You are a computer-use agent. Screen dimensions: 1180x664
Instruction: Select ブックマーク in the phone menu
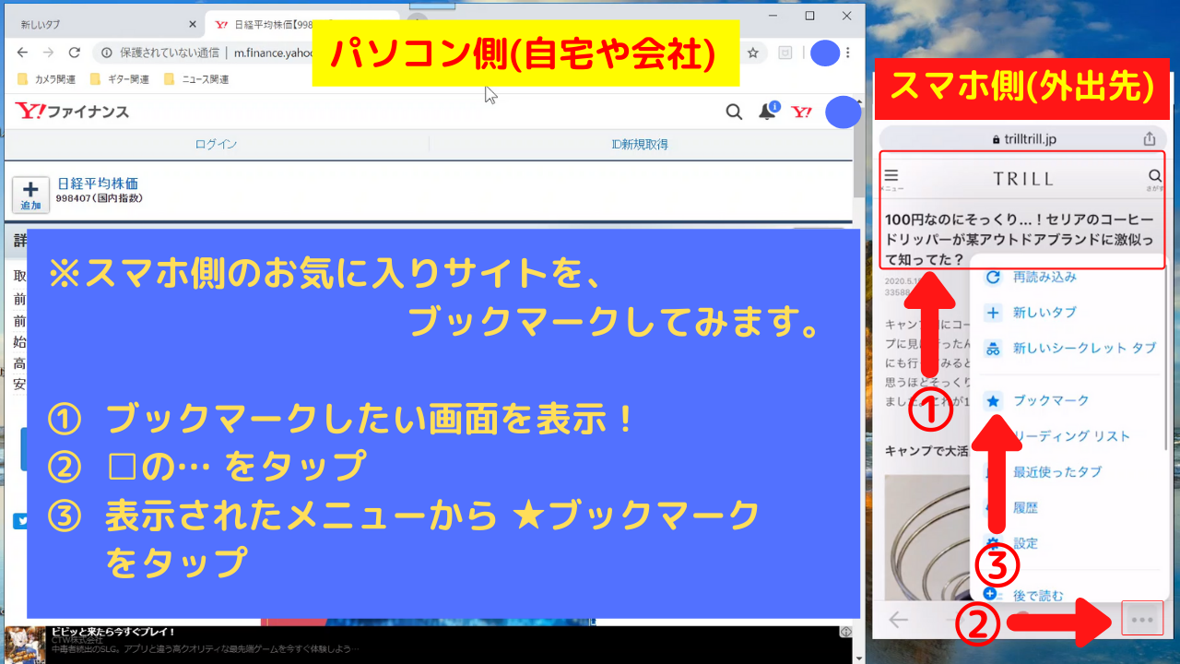coord(1050,400)
